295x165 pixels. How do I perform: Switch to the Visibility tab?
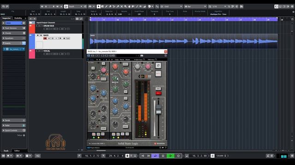pyautogui.click(x=18, y=18)
